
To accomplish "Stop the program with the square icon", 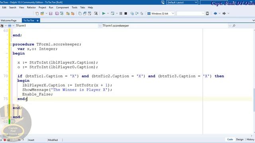I will pyautogui.click(x=126, y=14).
